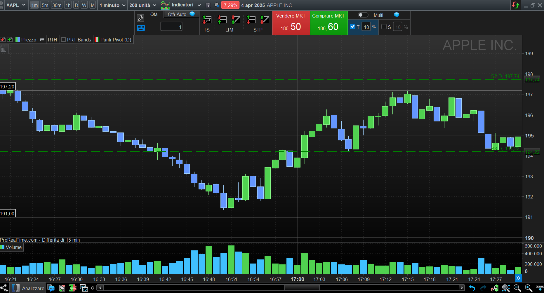Open the Punti Pivot (D) label
The width and height of the screenshot is (544, 293).
point(113,39)
